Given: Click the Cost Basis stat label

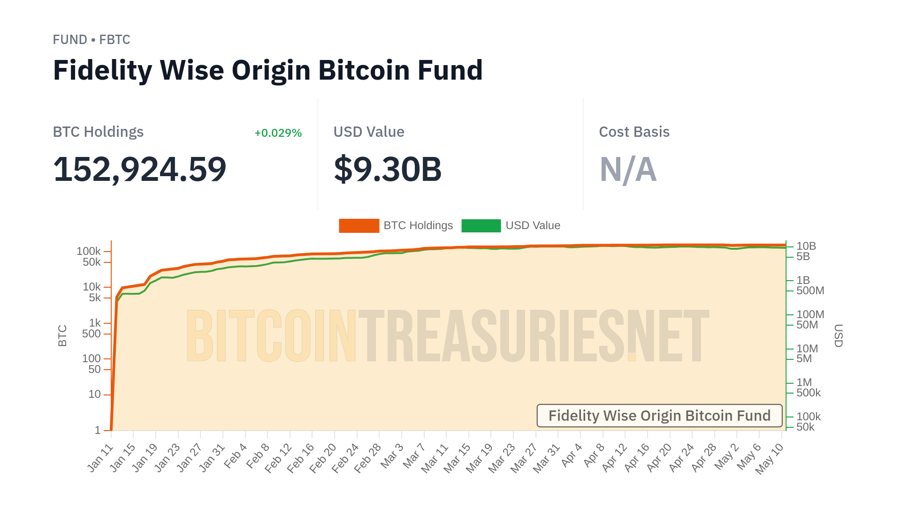Looking at the screenshot, I should (634, 132).
